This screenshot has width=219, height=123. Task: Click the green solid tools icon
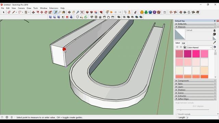click(x=146, y=12)
